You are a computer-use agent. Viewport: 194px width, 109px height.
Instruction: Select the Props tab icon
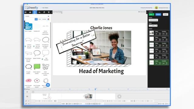click(x=35, y=12)
